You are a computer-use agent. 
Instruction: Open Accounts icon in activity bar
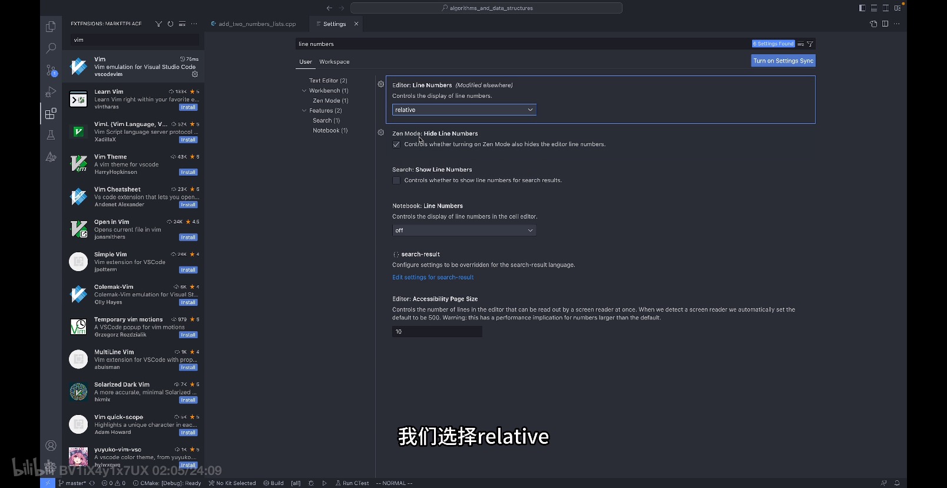coord(51,446)
